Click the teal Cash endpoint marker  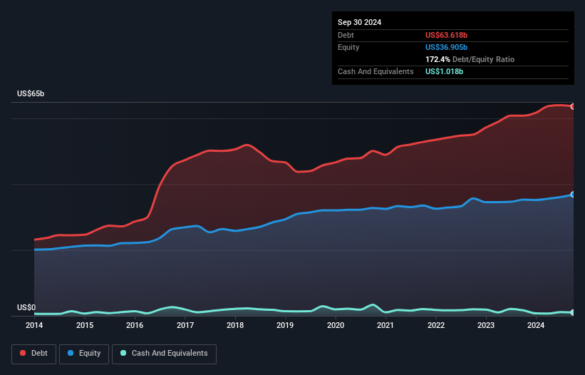(x=573, y=312)
